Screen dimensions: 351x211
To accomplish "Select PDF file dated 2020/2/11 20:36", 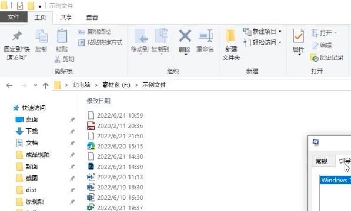I will pos(115,126).
